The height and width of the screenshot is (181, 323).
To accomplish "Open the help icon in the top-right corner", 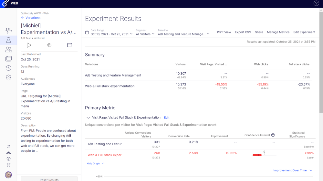I will coord(316,3).
